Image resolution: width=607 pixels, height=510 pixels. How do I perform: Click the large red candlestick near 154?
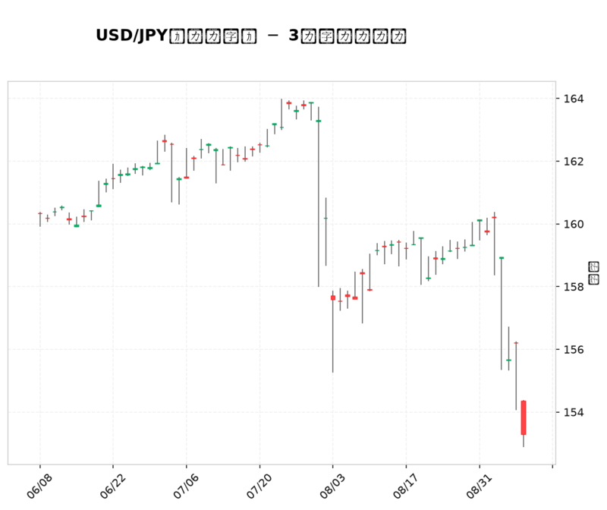(x=524, y=417)
